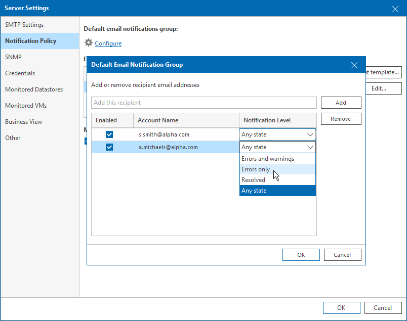The height and width of the screenshot is (321, 407).
Task: Choose 'Errors and warnings' from the list
Action: tap(268, 159)
